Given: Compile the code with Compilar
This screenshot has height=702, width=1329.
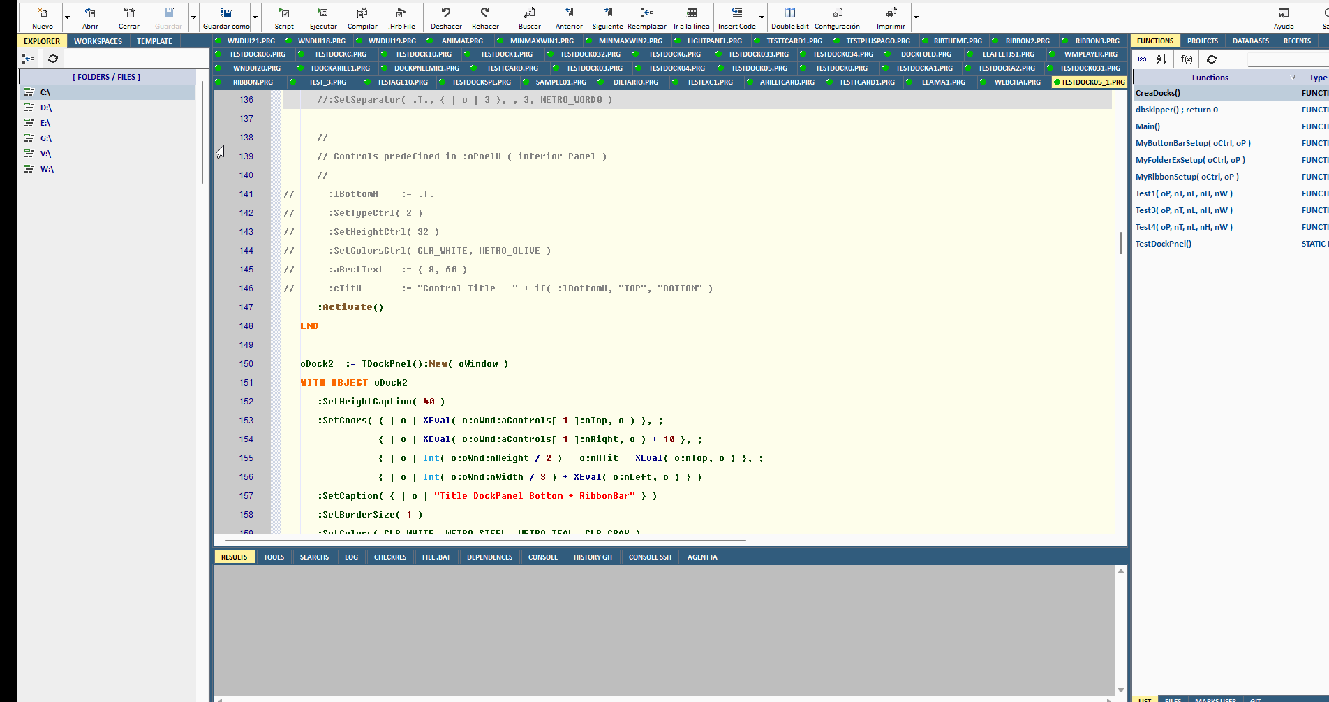Looking at the screenshot, I should [362, 17].
